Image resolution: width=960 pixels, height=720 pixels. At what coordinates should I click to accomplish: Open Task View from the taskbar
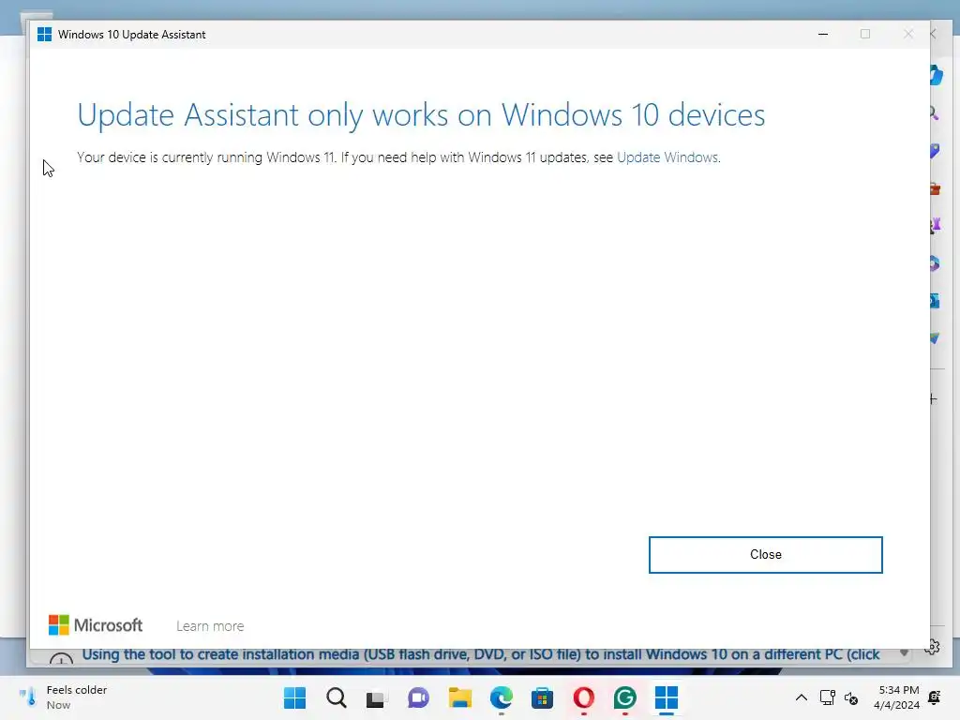click(377, 697)
